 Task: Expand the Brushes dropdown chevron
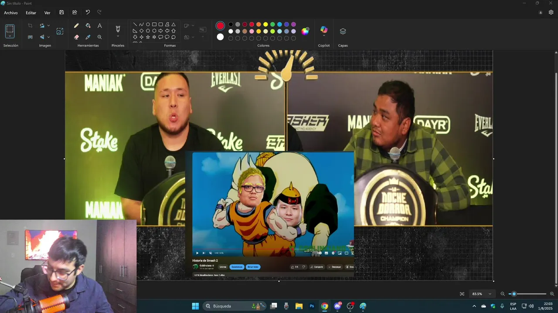tap(118, 37)
